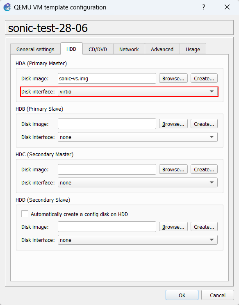Show the Usage tab
Viewport: 239px width, 305px height.
pyautogui.click(x=193, y=50)
